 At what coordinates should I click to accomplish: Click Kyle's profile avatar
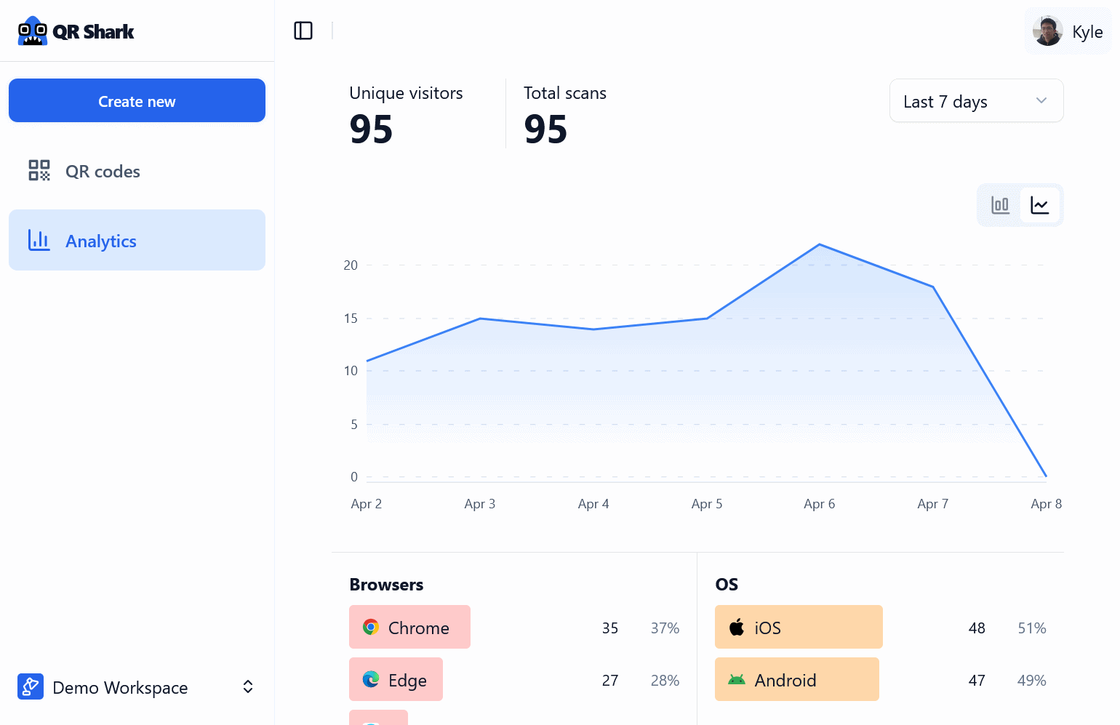click(1047, 31)
